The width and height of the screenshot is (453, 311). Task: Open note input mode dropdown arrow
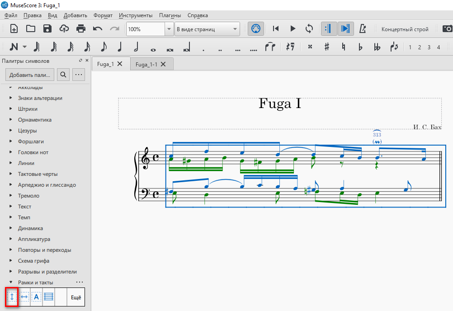point(25,47)
